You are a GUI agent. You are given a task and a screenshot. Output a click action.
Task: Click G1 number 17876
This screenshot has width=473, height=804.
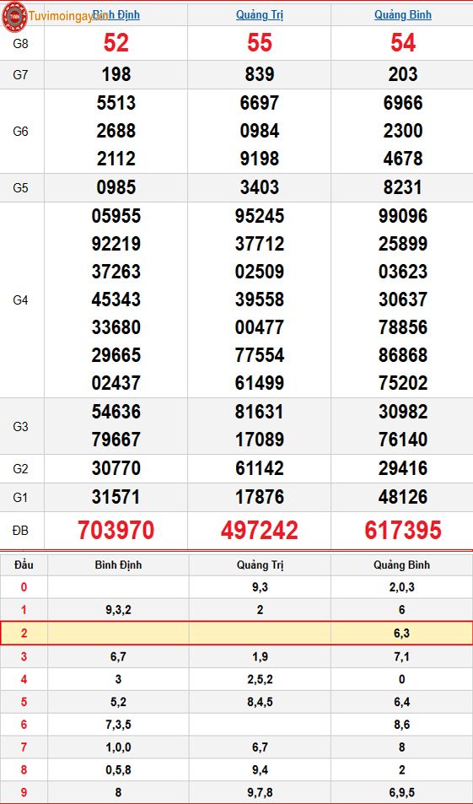pos(260,497)
